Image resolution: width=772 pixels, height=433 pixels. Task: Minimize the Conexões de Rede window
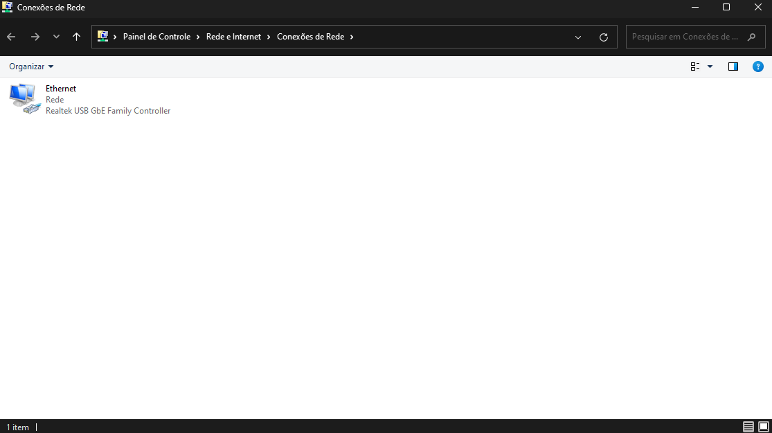tap(695, 8)
